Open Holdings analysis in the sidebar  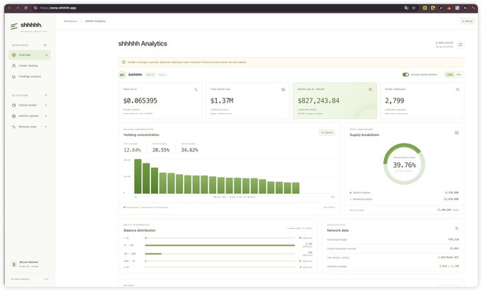(x=30, y=76)
